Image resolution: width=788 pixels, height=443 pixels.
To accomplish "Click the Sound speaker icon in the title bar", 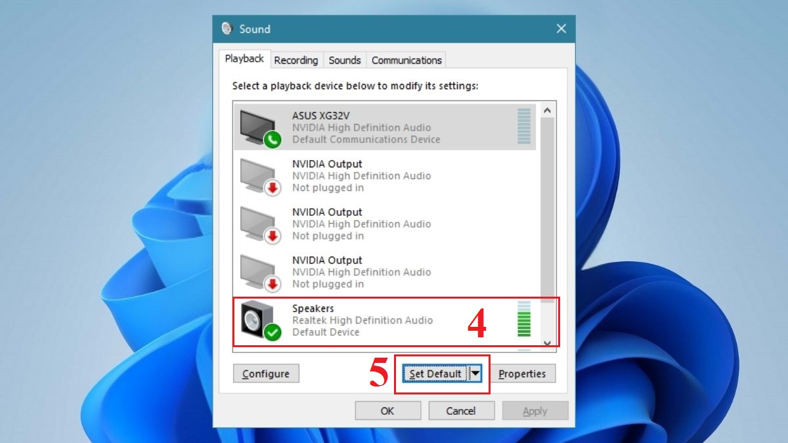I will 227,29.
